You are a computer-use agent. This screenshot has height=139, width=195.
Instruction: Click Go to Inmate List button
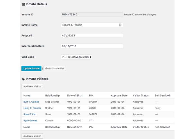click(x=55, y=68)
